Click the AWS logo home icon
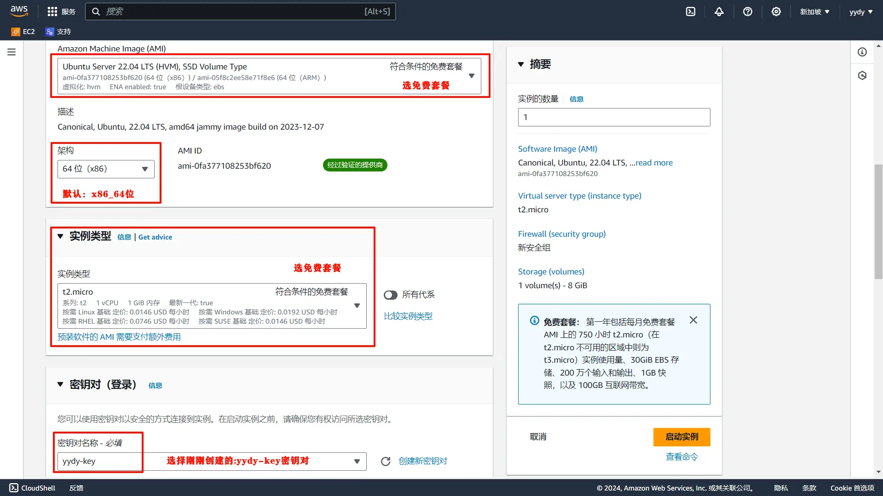This screenshot has width=883, height=496. pos(19,11)
